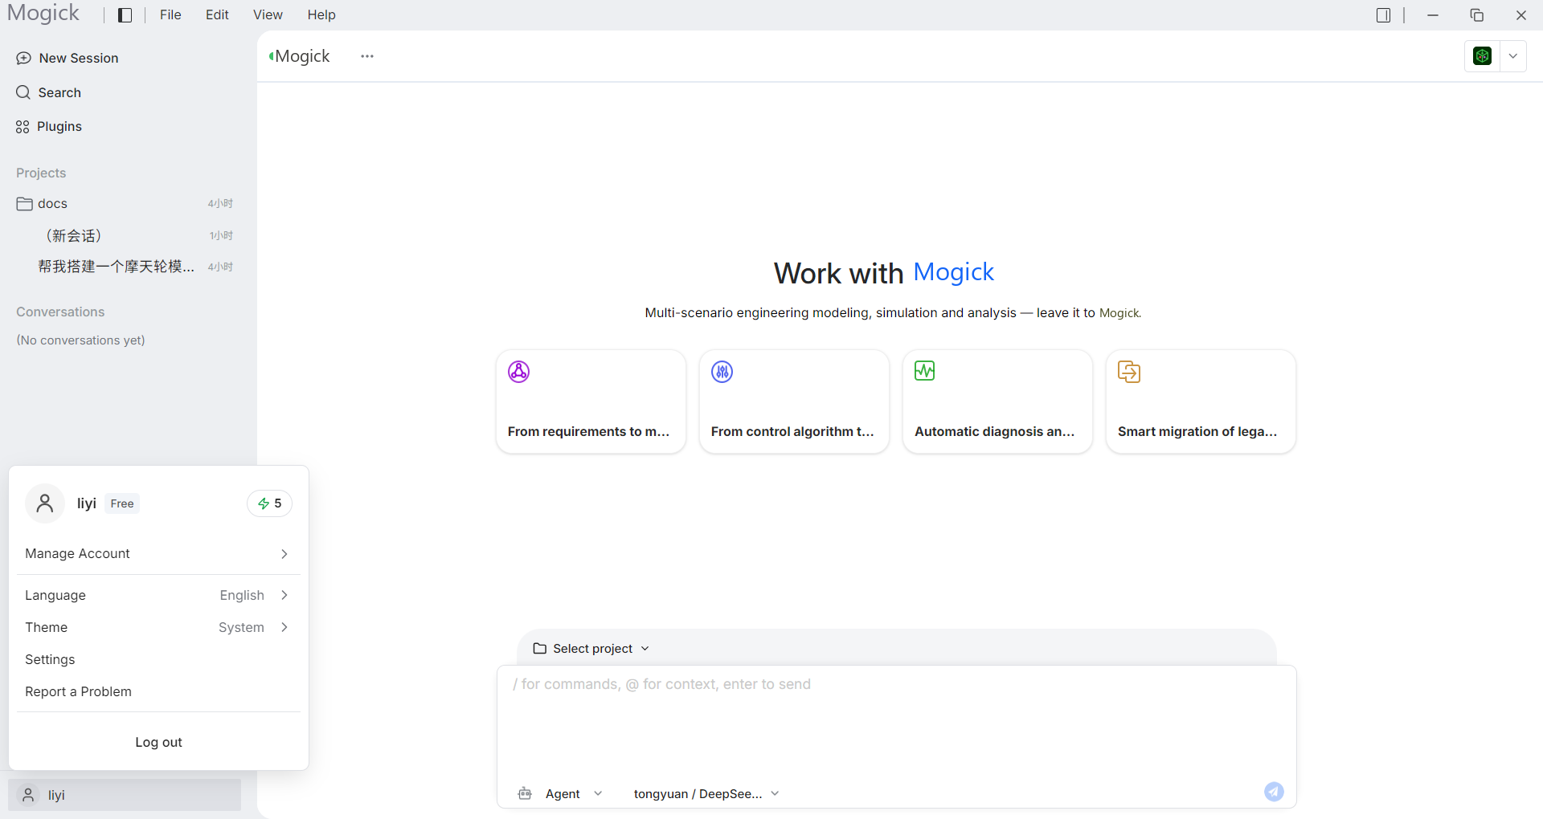Click the Conversations section label
The image size is (1543, 819).
pyautogui.click(x=60, y=312)
